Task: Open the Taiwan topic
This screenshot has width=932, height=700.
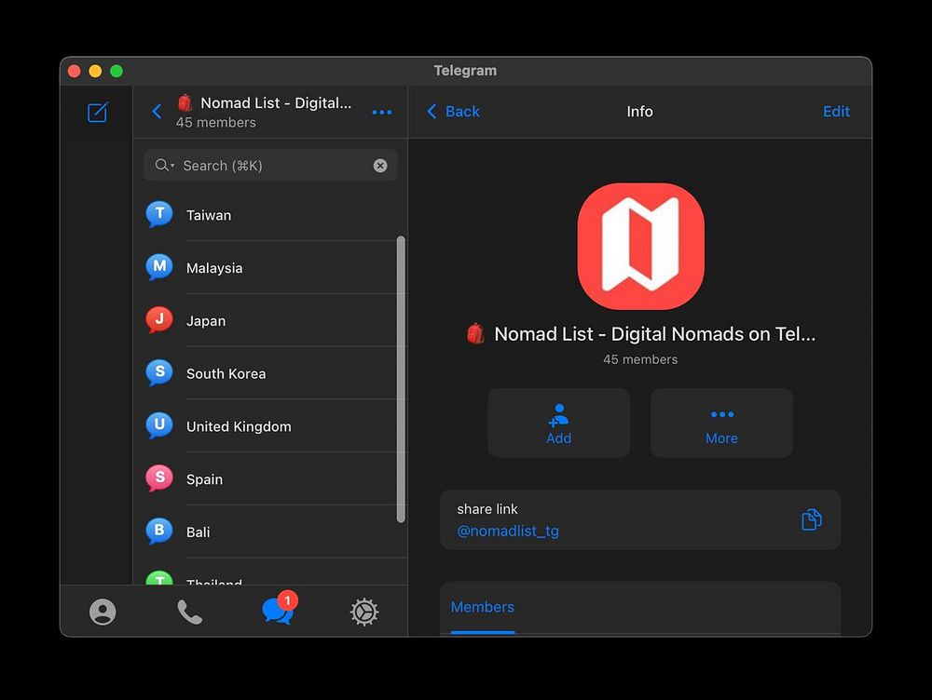Action: [270, 215]
